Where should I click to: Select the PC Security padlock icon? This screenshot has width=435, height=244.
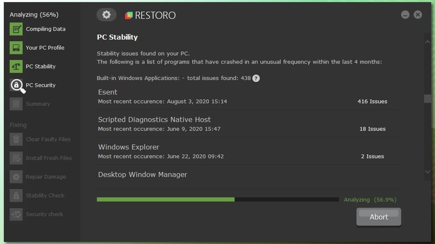click(x=17, y=86)
